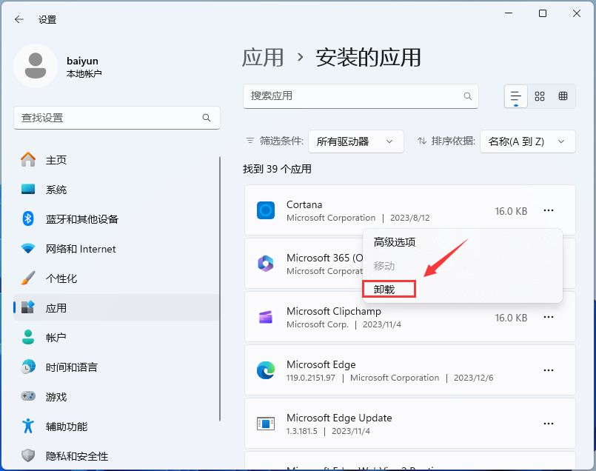Click the 应用 apps icon in sidebar
596x471 pixels.
pyautogui.click(x=28, y=307)
